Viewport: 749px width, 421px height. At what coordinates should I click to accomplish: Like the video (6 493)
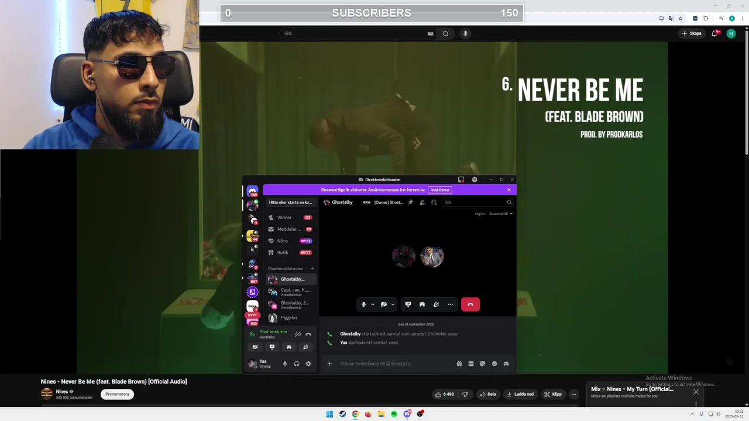[444, 394]
